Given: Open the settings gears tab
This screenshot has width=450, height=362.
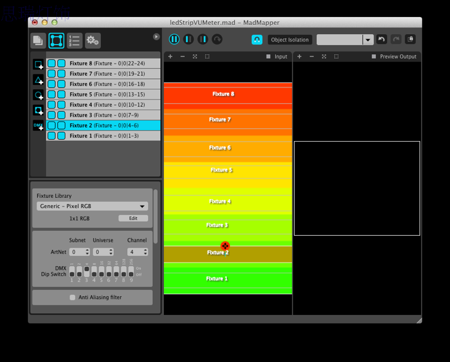Looking at the screenshot, I should pos(93,40).
